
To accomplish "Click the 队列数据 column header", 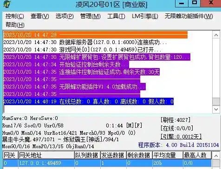I will click(87, 155).
